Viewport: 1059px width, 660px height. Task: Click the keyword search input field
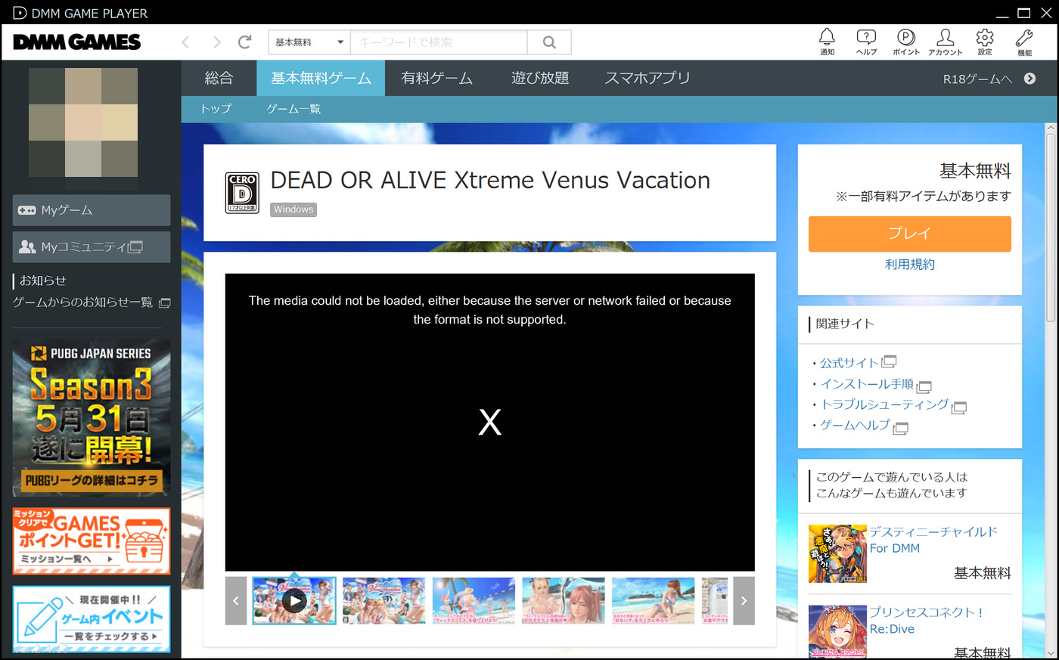439,42
